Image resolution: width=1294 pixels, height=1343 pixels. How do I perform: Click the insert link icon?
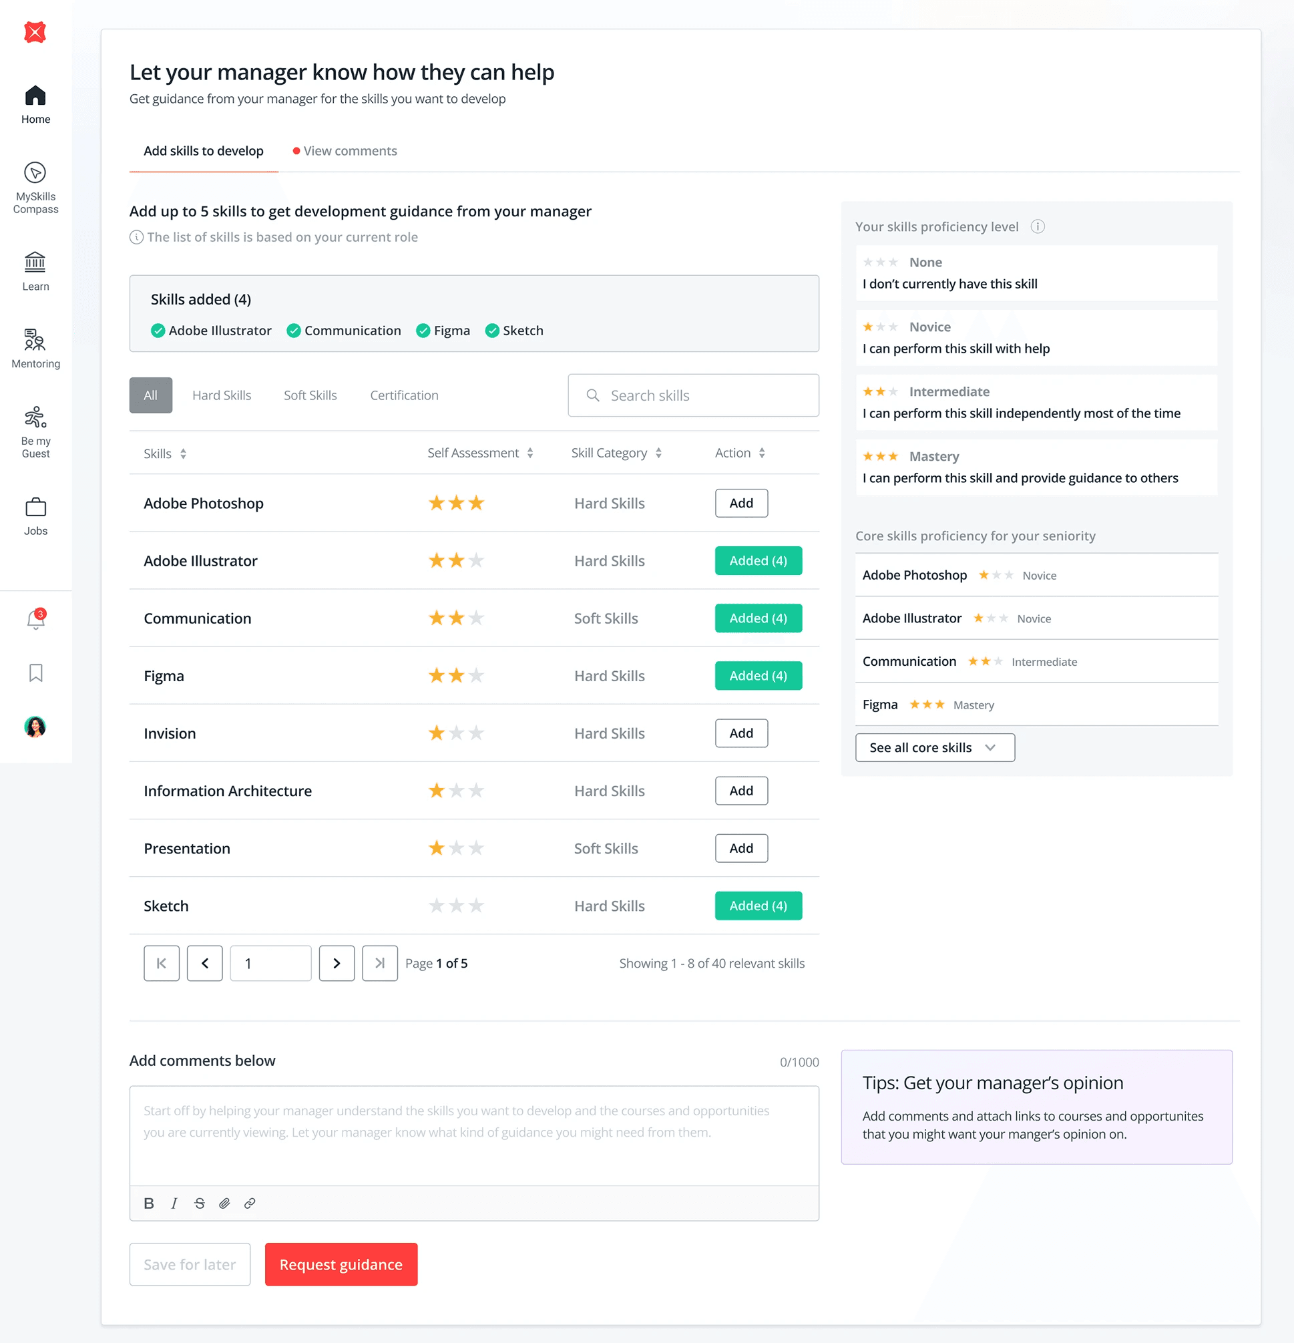tap(249, 1203)
